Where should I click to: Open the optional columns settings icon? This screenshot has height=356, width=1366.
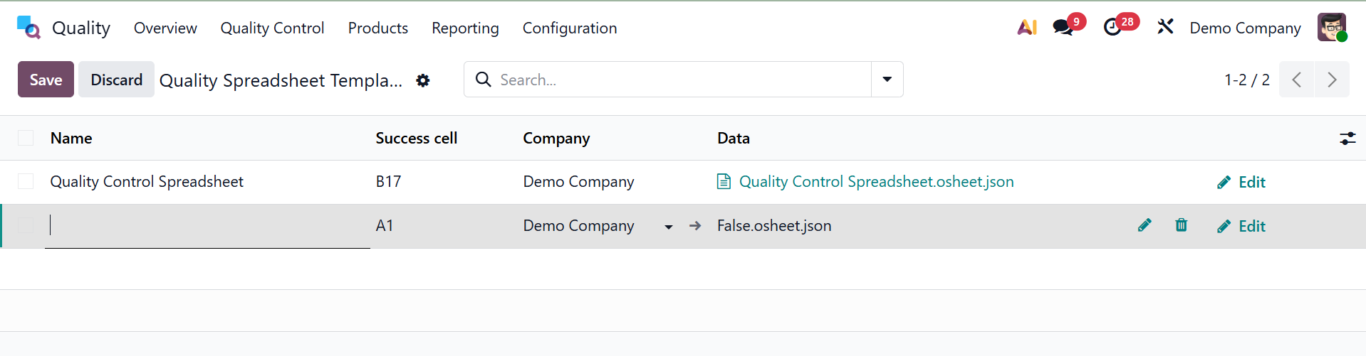tap(1347, 139)
